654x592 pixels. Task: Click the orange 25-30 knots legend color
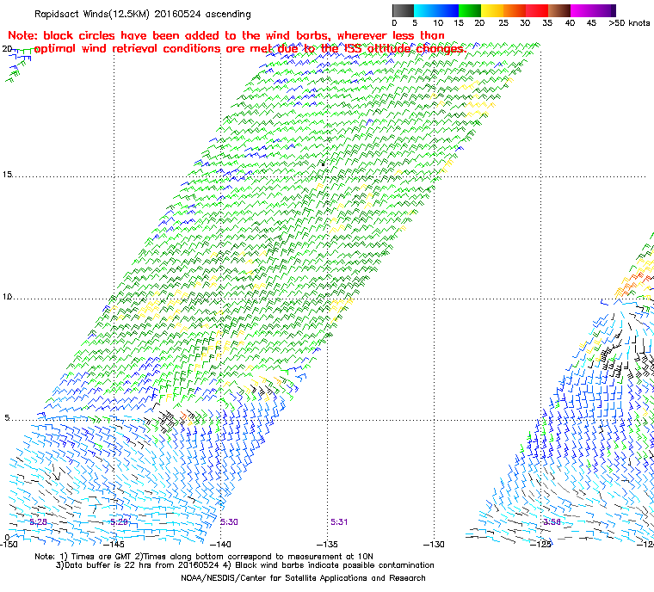[515, 10]
